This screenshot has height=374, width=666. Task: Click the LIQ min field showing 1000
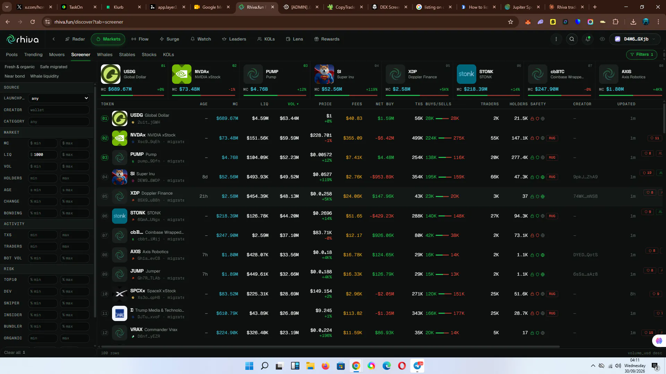tap(43, 155)
